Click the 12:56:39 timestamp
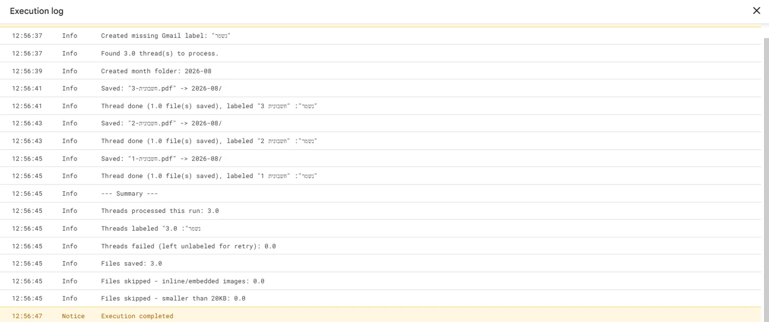The width and height of the screenshot is (769, 322). (27, 71)
